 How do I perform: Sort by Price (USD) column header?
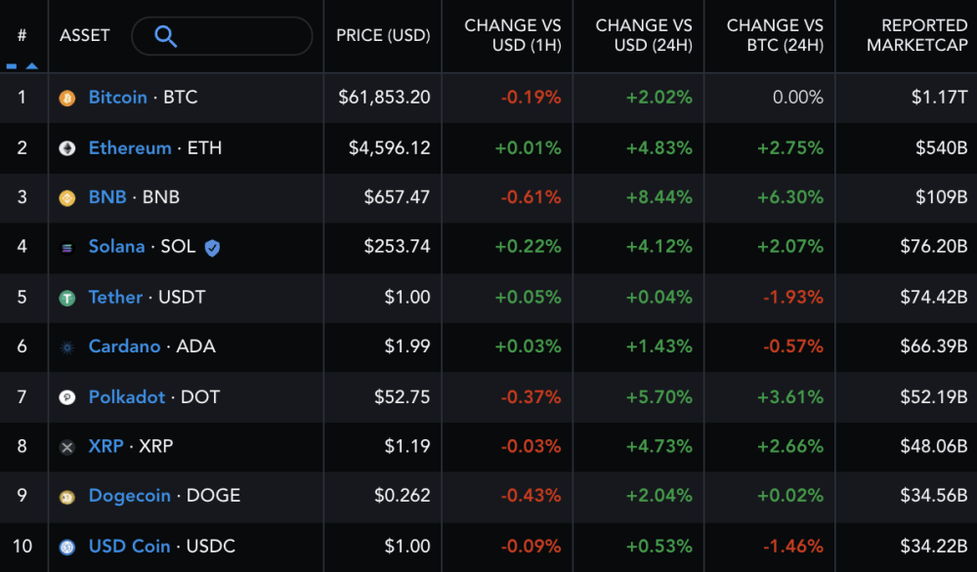click(x=383, y=35)
